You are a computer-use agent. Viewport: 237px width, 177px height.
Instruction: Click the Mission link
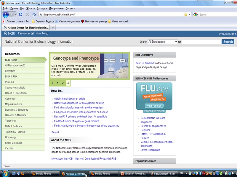pyautogui.click(x=79, y=158)
